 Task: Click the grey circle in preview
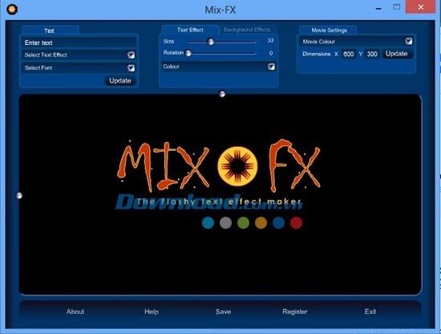(x=225, y=222)
